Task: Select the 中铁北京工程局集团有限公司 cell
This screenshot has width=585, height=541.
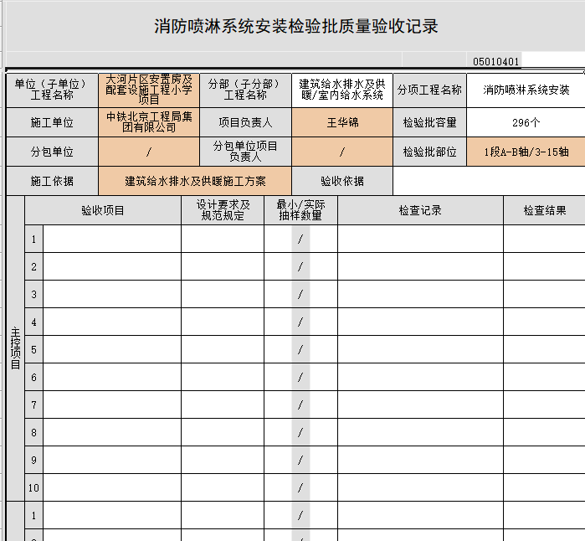Action: [149, 122]
